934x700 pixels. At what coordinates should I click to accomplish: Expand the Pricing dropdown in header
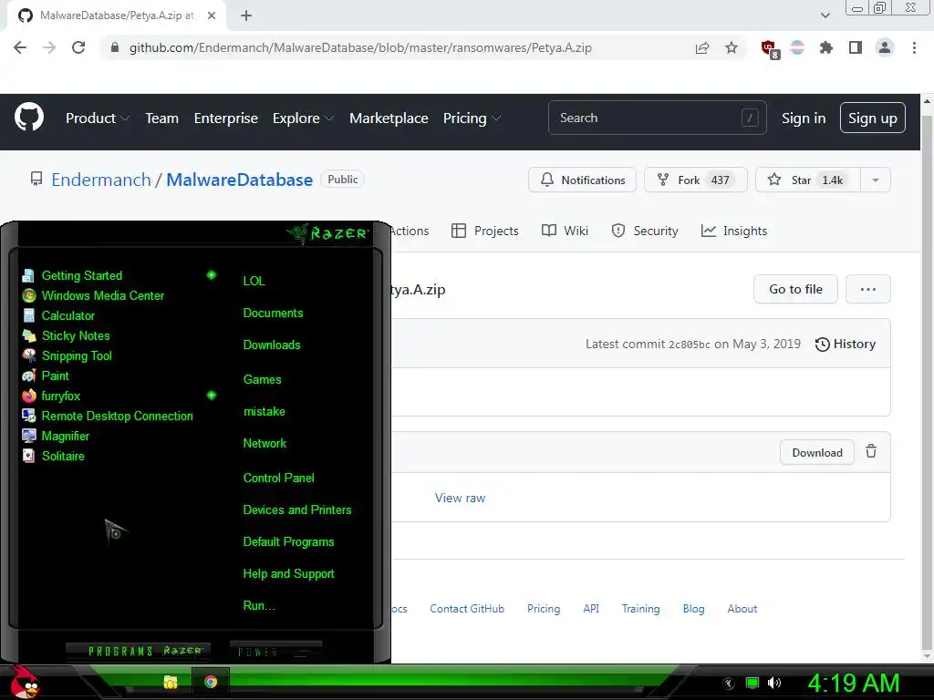pos(472,118)
